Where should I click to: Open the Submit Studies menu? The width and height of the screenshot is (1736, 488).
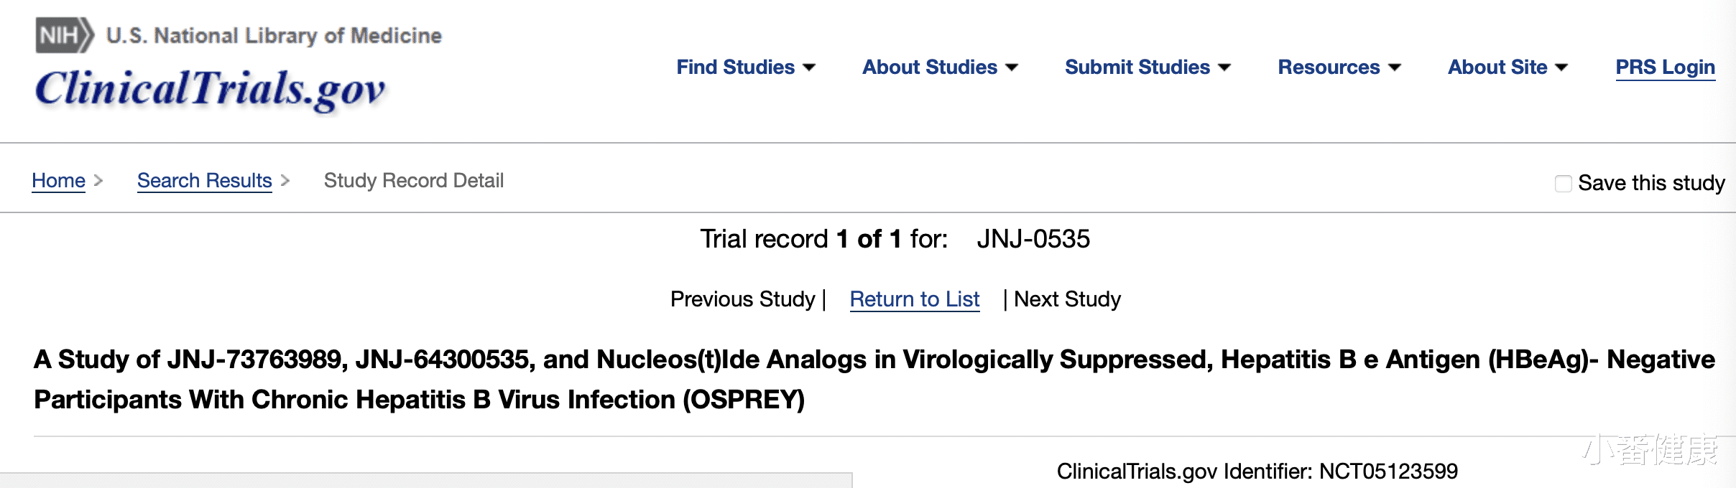(x=1137, y=67)
